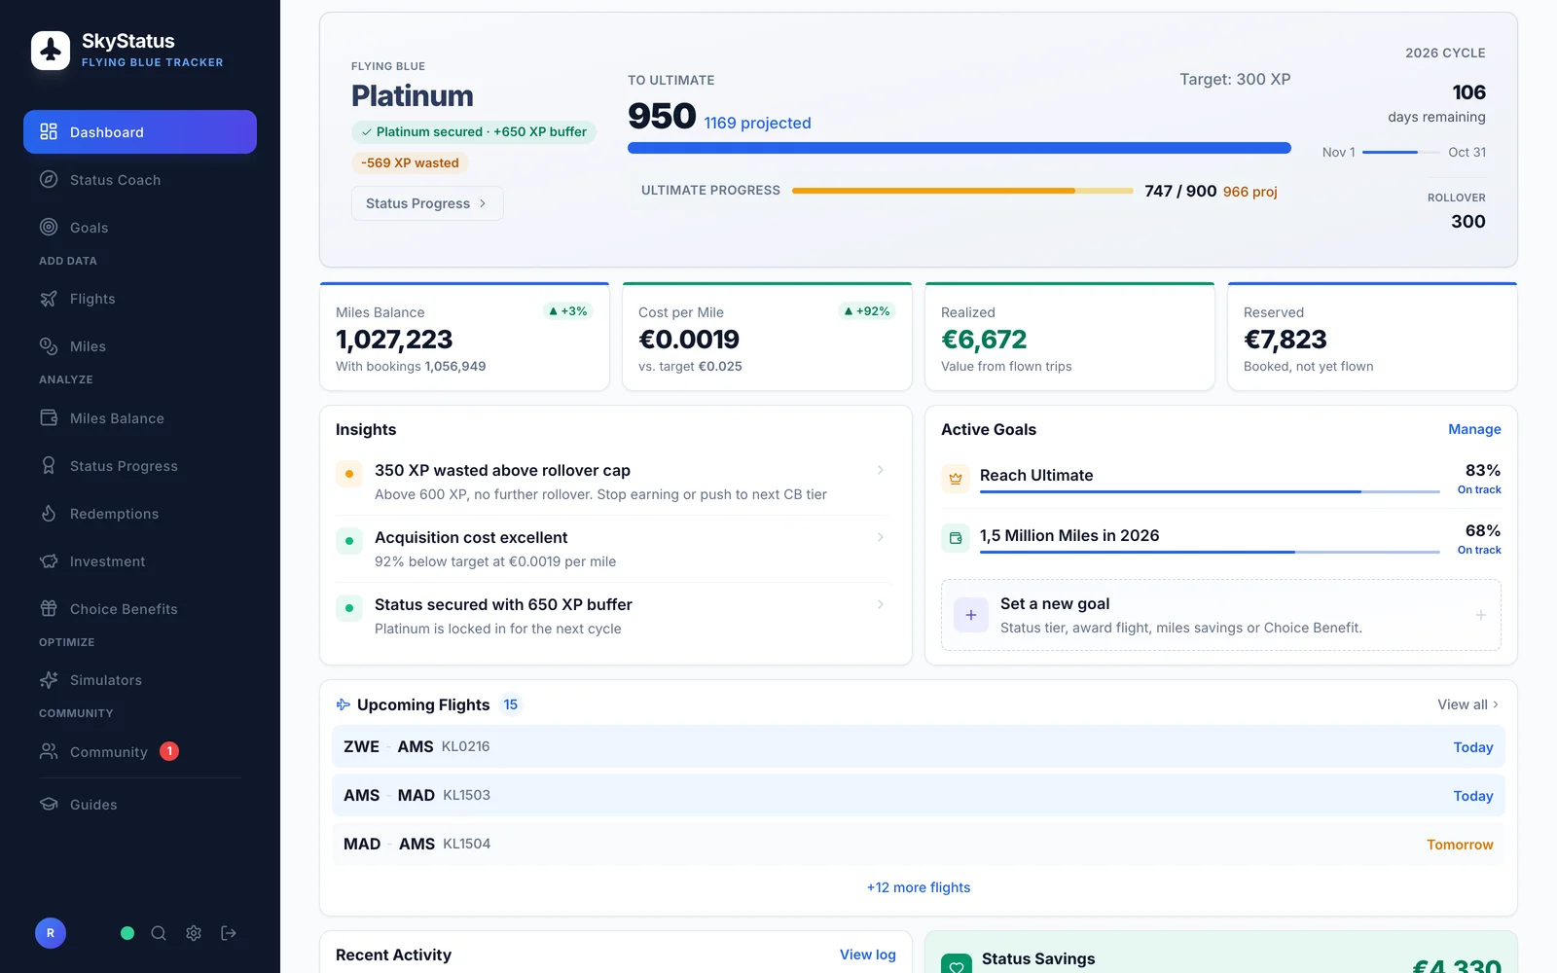Click the Simulators sparkle icon

[49, 680]
